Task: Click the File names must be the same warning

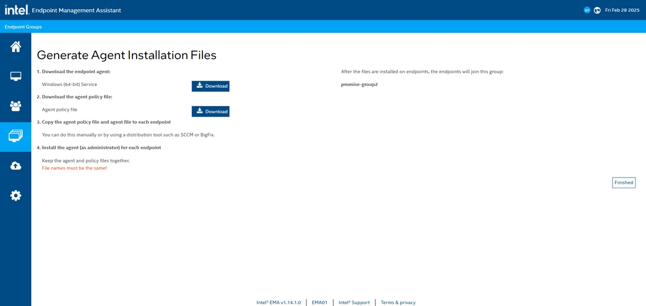Action: 74,168
